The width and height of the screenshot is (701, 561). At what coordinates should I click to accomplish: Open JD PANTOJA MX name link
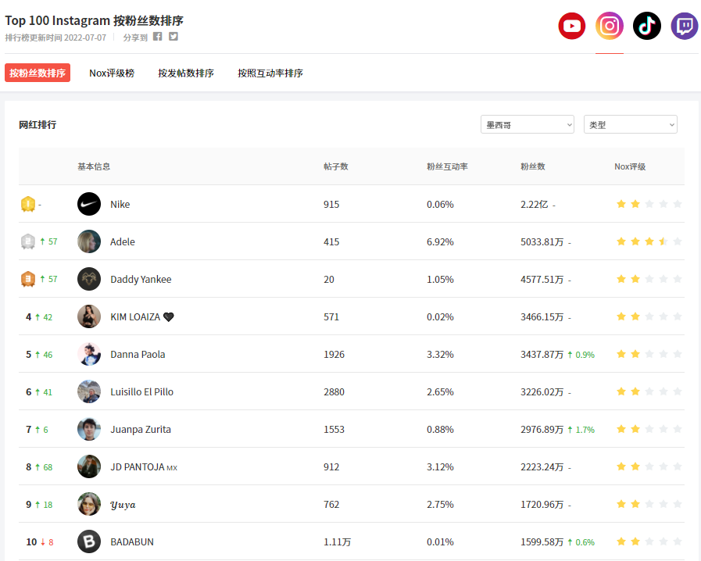tap(144, 467)
